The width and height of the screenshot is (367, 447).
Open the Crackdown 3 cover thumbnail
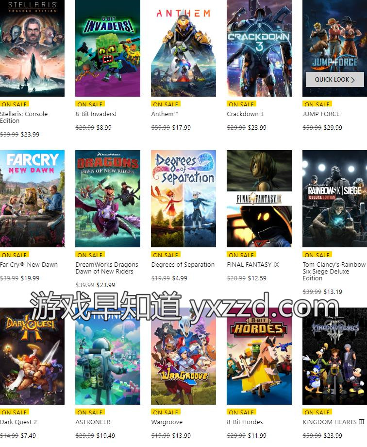coord(259,48)
